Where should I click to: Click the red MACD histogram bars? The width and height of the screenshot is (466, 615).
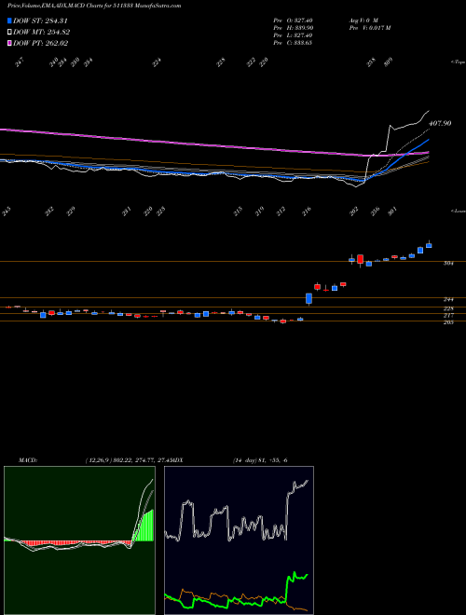tap(75, 543)
